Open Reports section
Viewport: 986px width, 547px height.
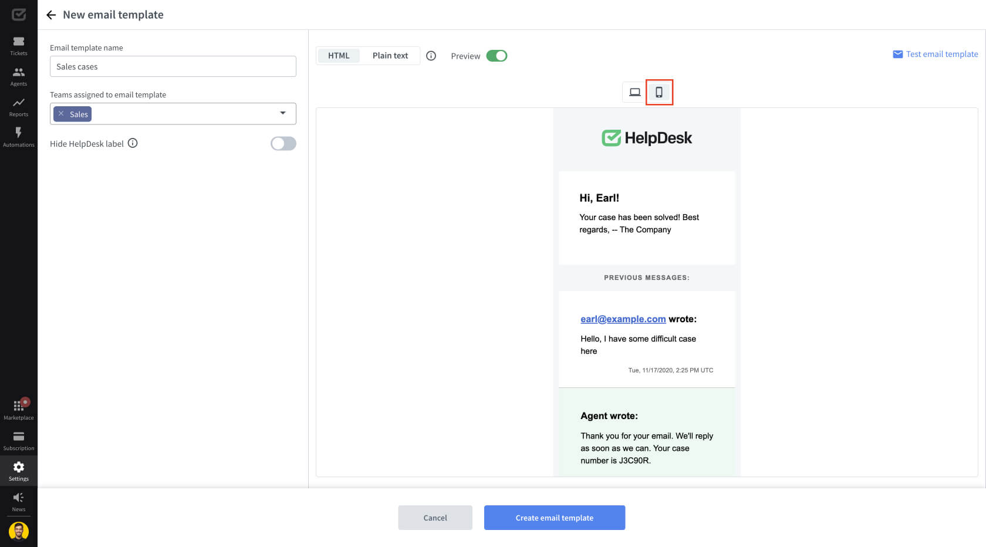tap(19, 107)
